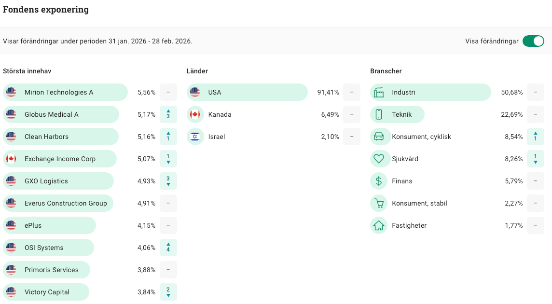
Task: Click the flag icon beside ePlus
Action: coord(11,225)
